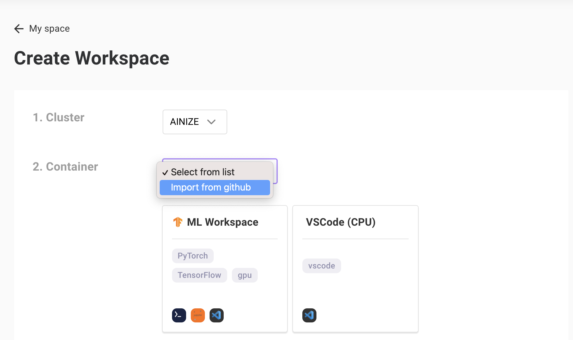This screenshot has height=340, width=573.
Task: Click the back arrow beside My space
Action: 18,28
